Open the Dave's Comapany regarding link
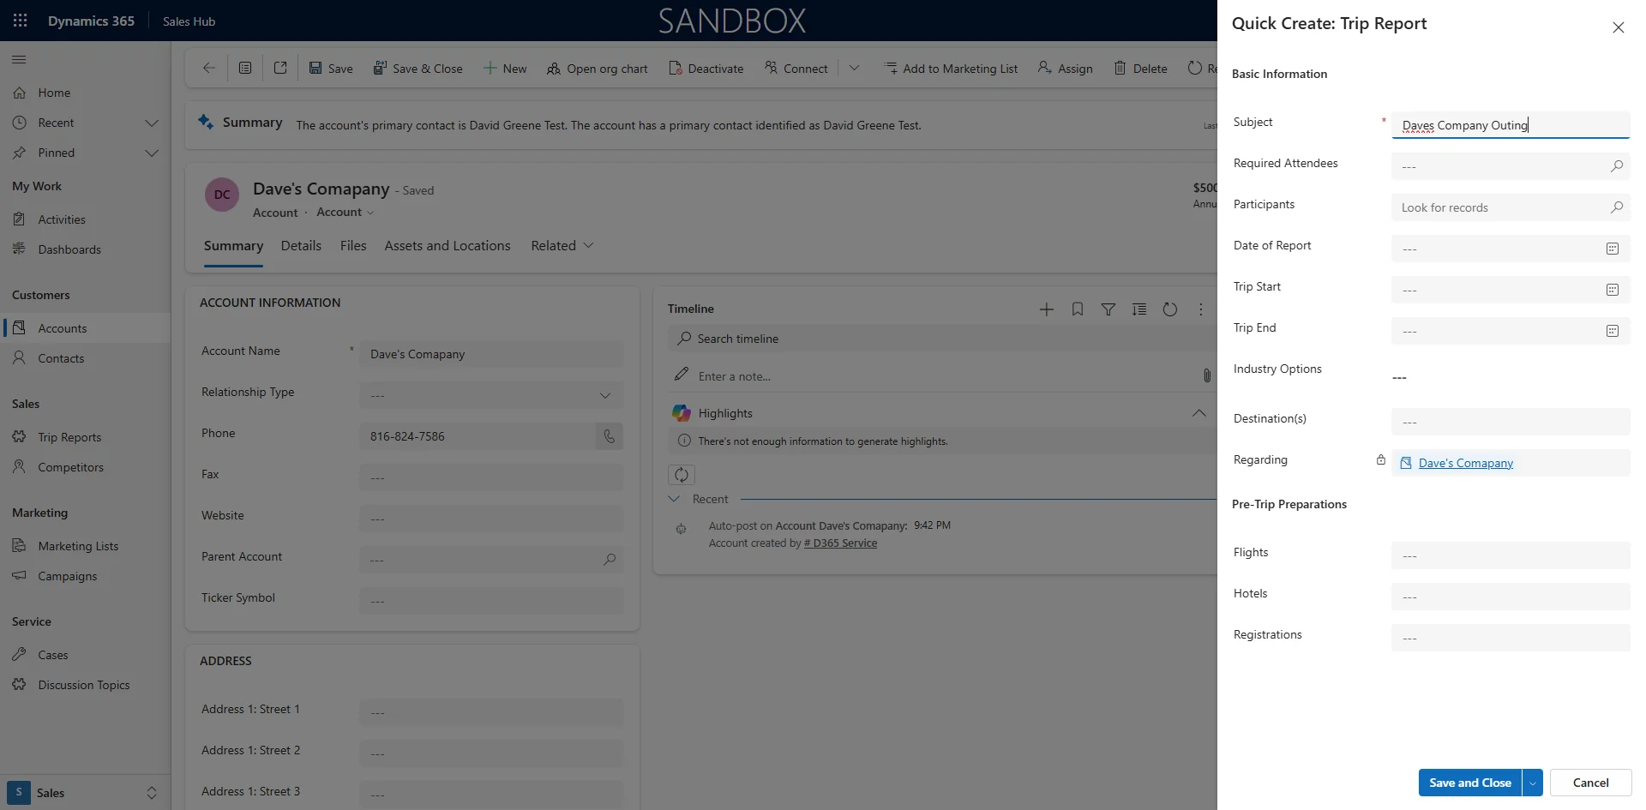The image size is (1646, 810). click(x=1465, y=463)
